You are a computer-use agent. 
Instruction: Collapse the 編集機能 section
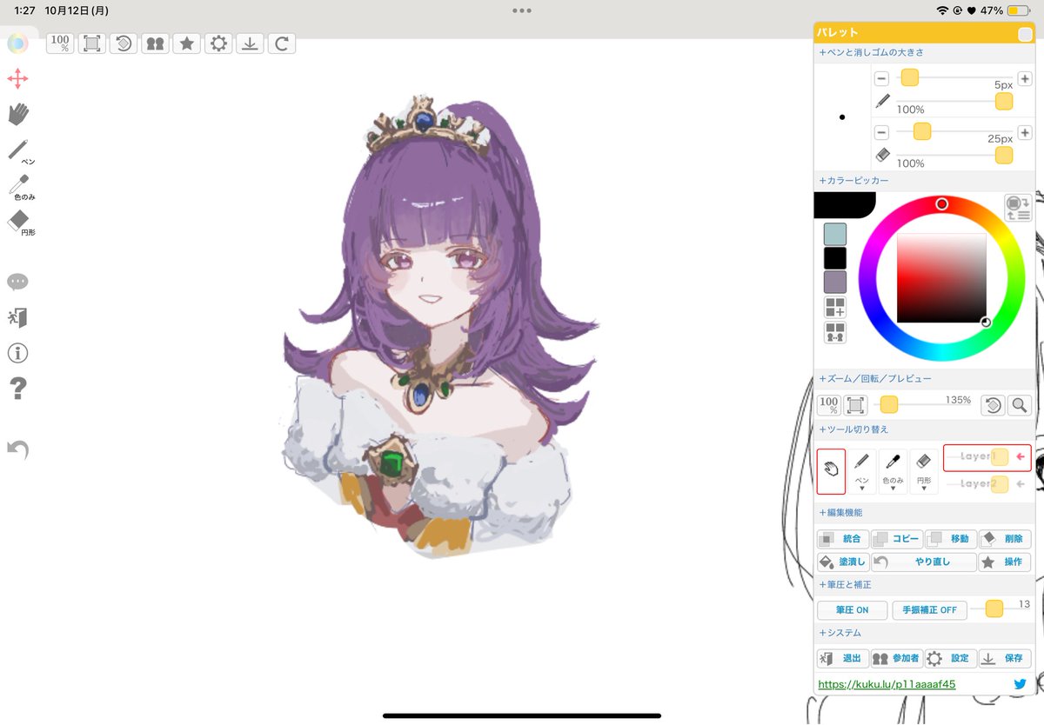point(840,513)
